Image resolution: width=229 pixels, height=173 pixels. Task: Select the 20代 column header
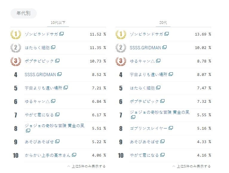pos(163,23)
